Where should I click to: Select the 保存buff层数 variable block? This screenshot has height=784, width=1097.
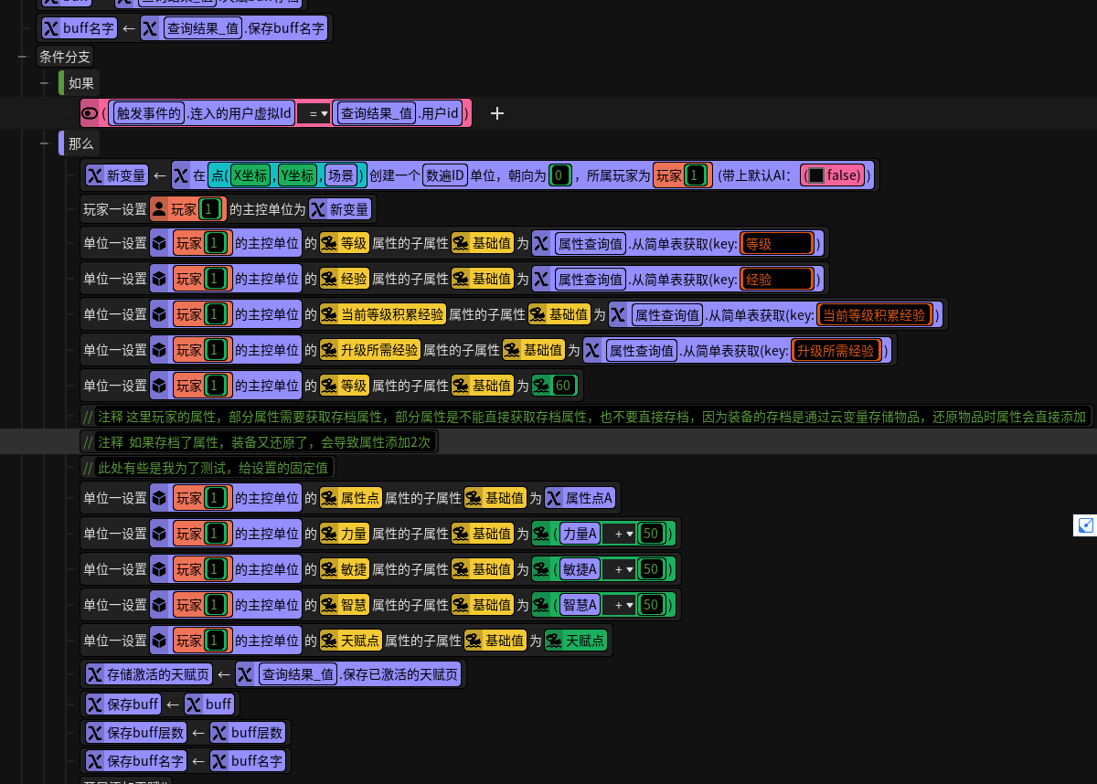(135, 733)
